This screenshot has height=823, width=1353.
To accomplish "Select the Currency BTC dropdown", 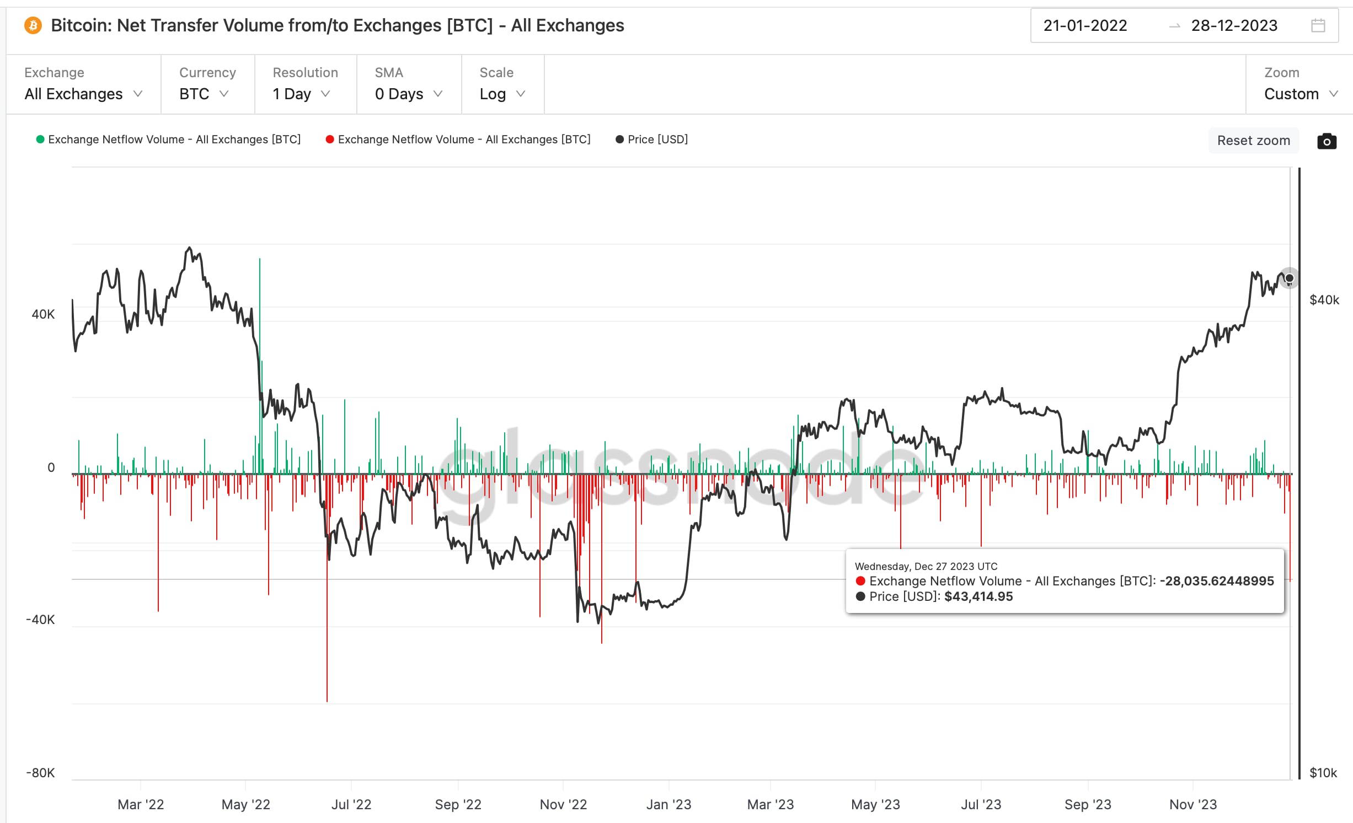I will [206, 93].
